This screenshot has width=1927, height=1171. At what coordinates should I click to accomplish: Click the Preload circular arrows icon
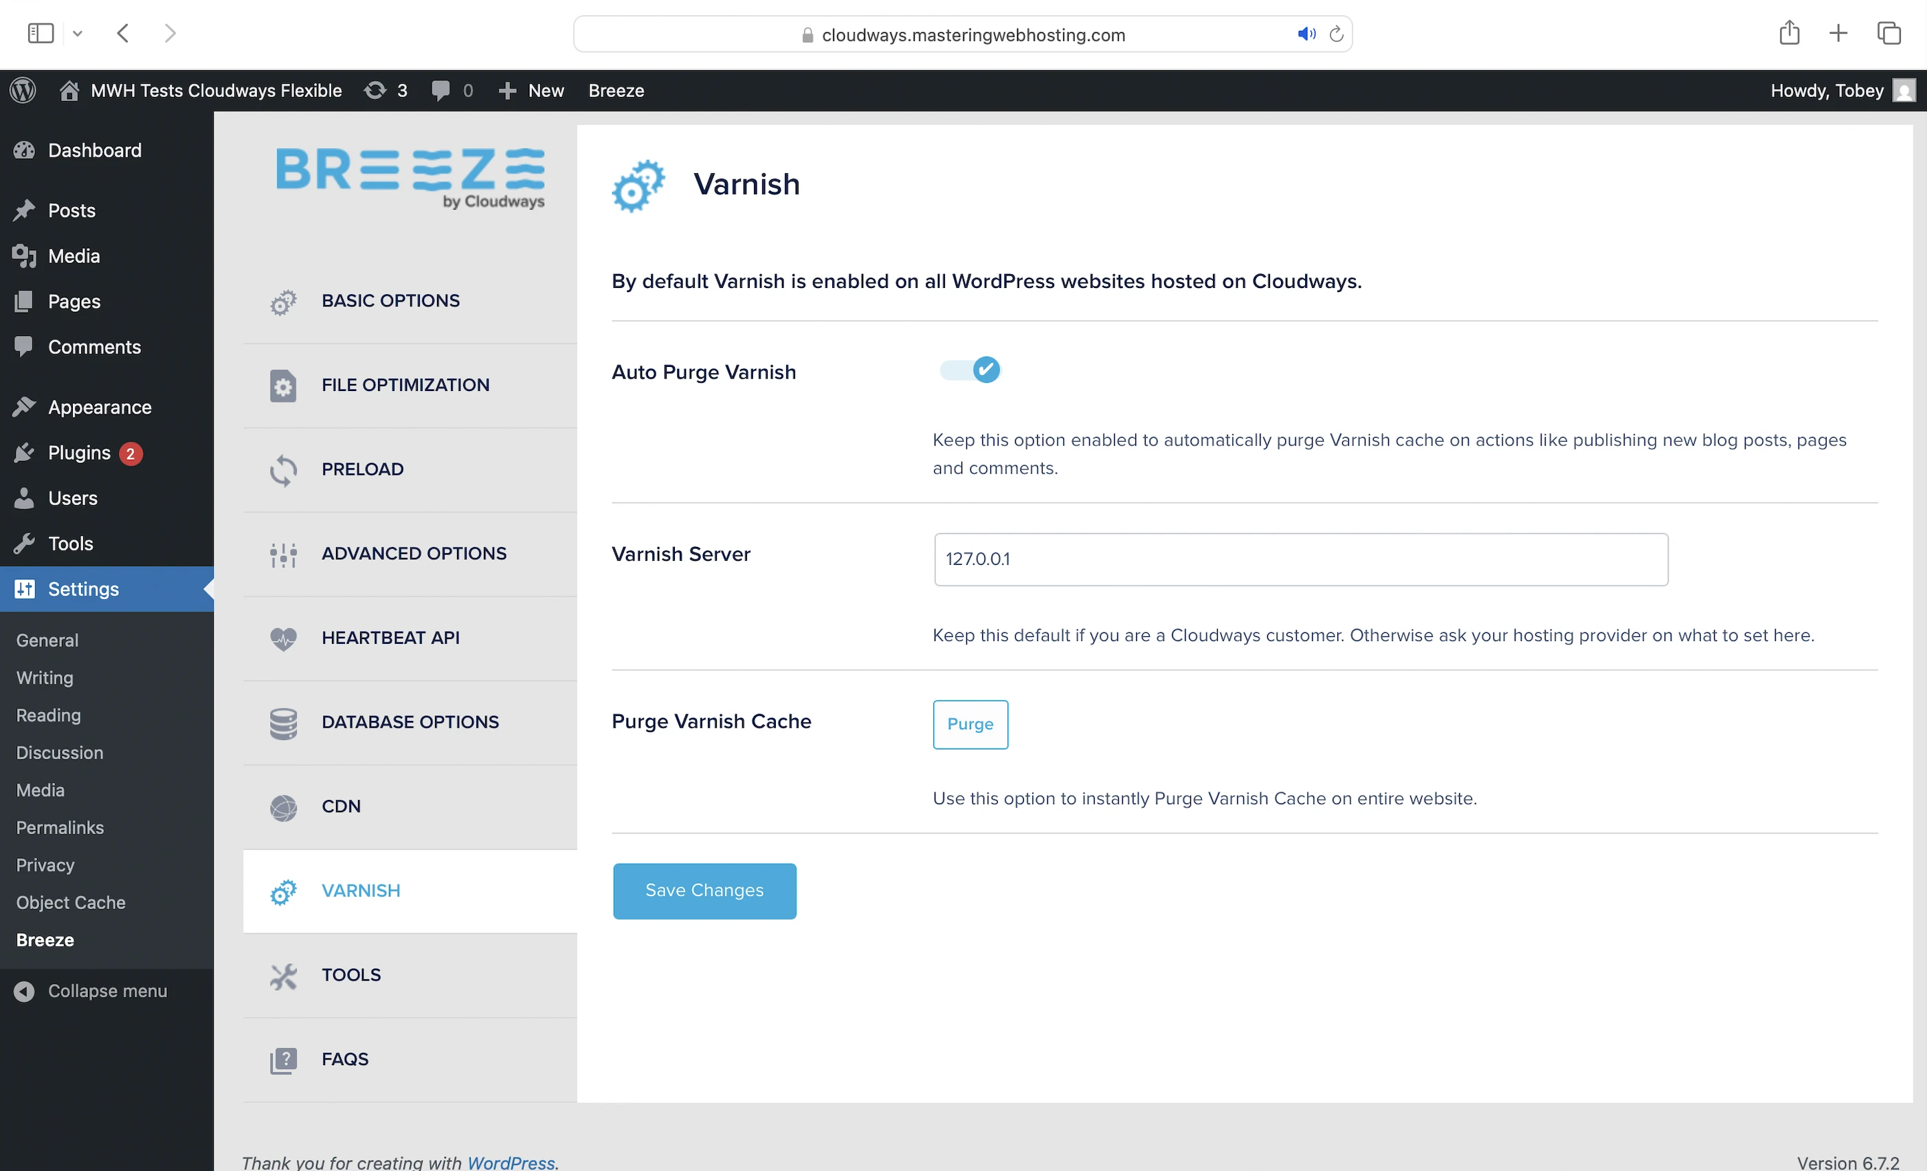click(282, 470)
